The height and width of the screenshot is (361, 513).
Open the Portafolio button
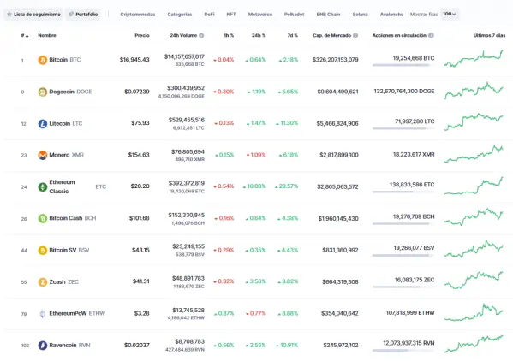pos(83,14)
